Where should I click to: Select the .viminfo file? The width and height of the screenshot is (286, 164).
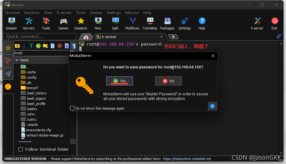click(x=30, y=125)
